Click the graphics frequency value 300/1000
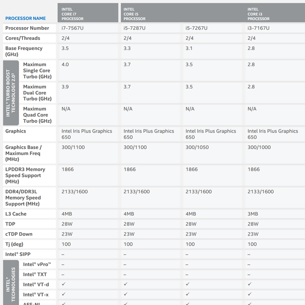Screen dimensions: 305x305 pos(259,147)
